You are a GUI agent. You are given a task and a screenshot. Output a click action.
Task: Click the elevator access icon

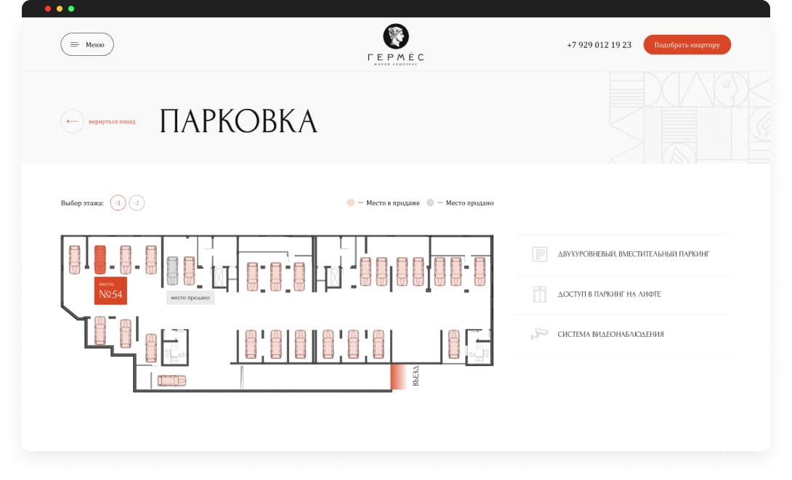539,294
